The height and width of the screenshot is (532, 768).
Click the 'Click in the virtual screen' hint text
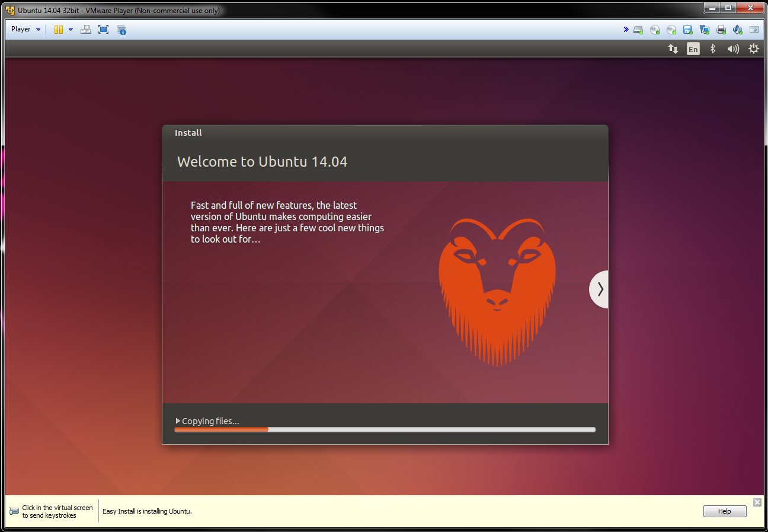57,511
